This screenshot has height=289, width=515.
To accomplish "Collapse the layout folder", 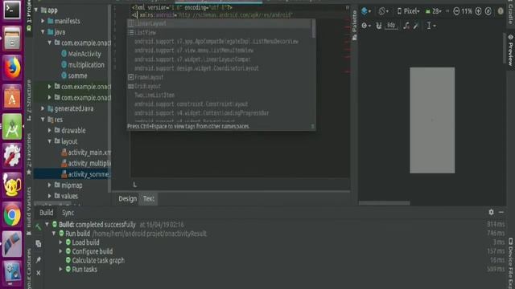I will (x=49, y=141).
